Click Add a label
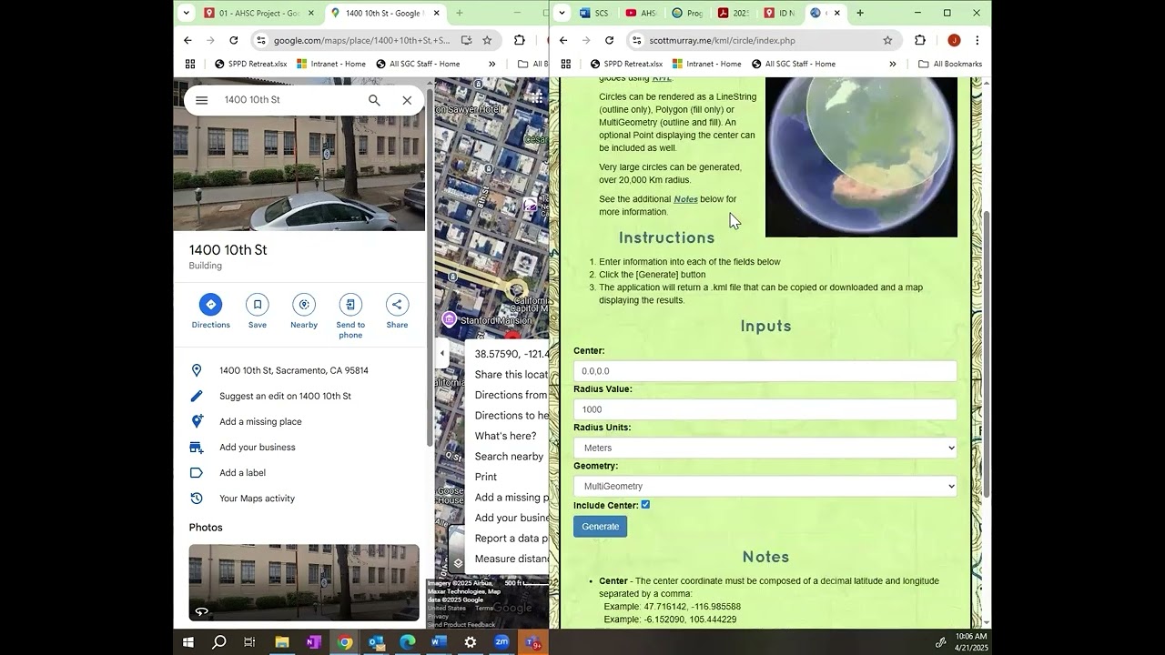The height and width of the screenshot is (655, 1165). click(x=242, y=472)
